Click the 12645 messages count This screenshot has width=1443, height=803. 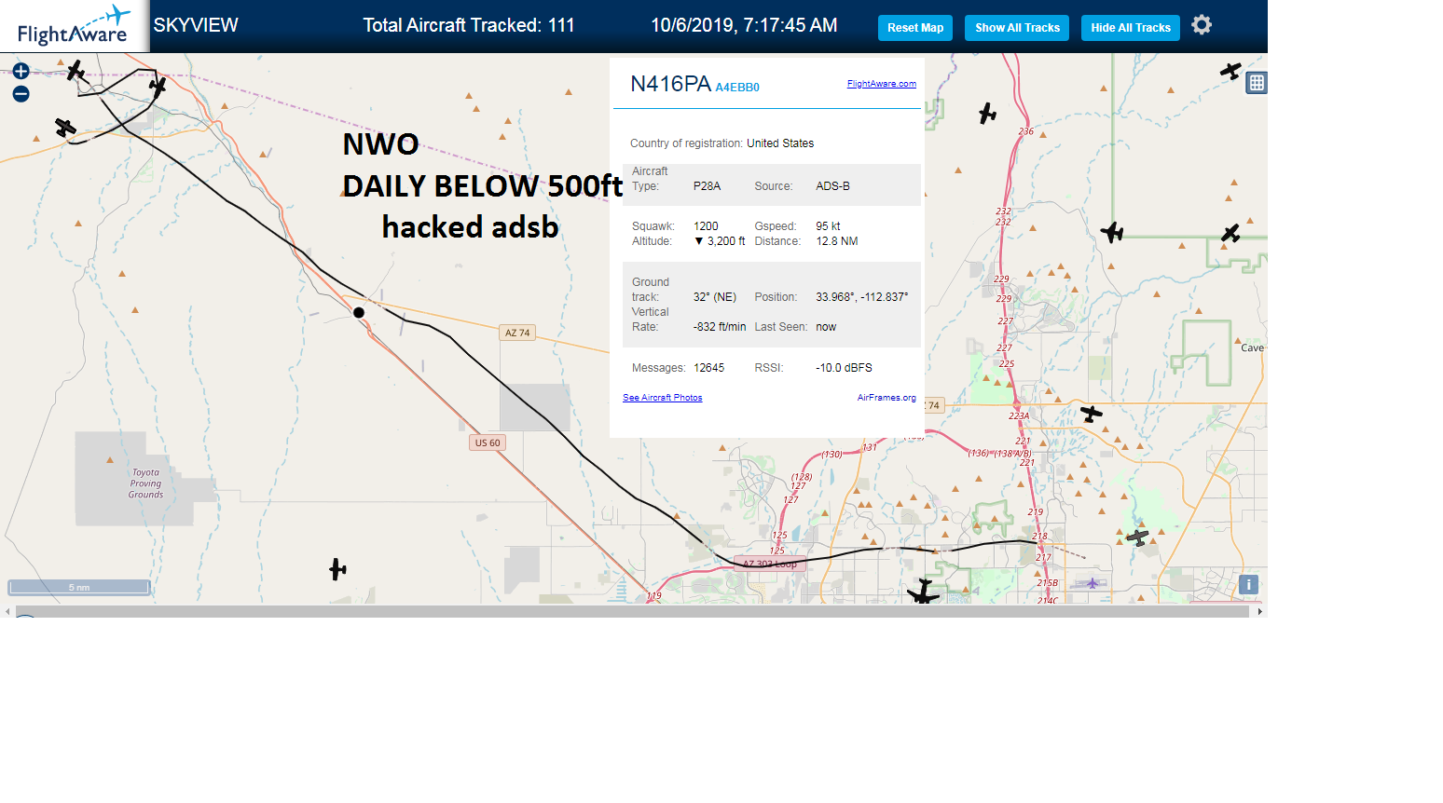tap(709, 368)
